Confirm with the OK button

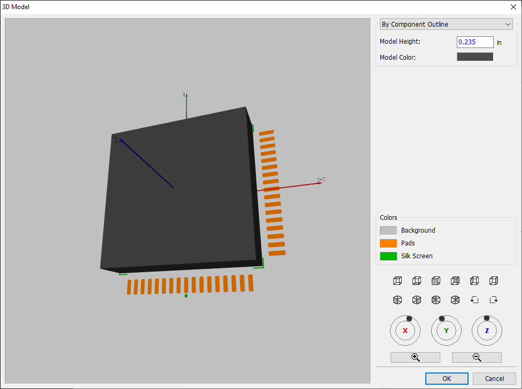(447, 378)
